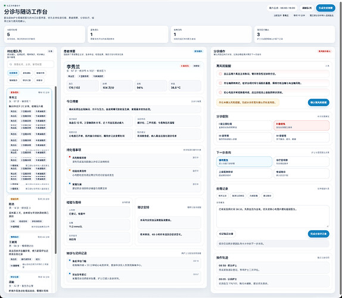Click into the triage notes text area
Screen dimensions: 342x298
[273, 216]
